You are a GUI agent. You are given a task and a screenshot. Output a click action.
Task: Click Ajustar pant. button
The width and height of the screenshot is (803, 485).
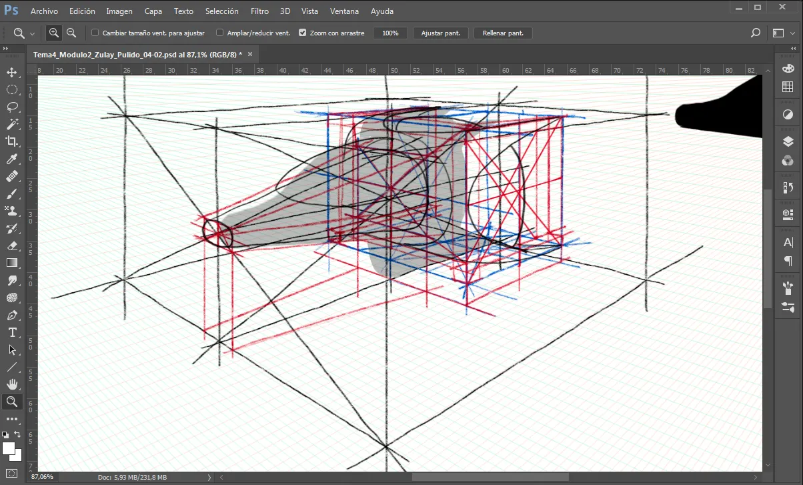[x=441, y=33]
